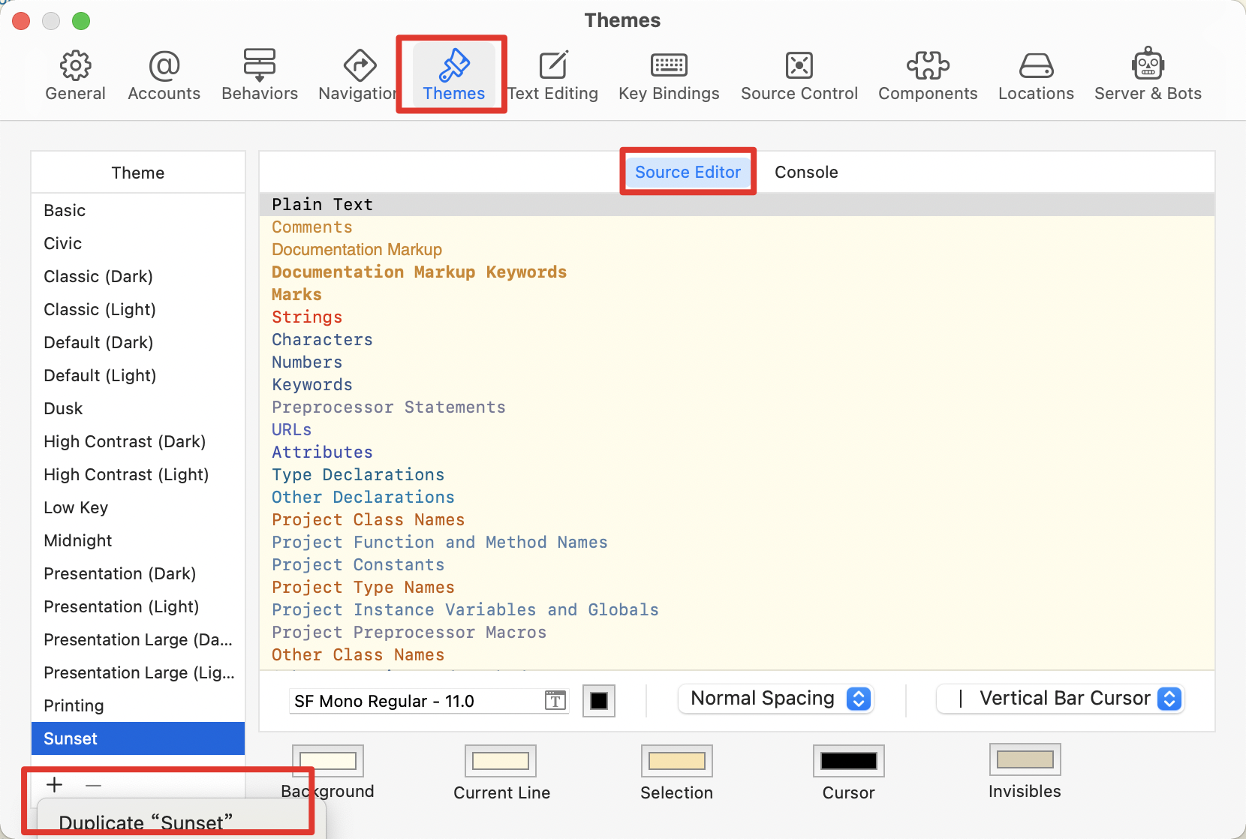The image size is (1246, 839).
Task: Select the Numbers syntax row
Action: [x=737, y=362]
